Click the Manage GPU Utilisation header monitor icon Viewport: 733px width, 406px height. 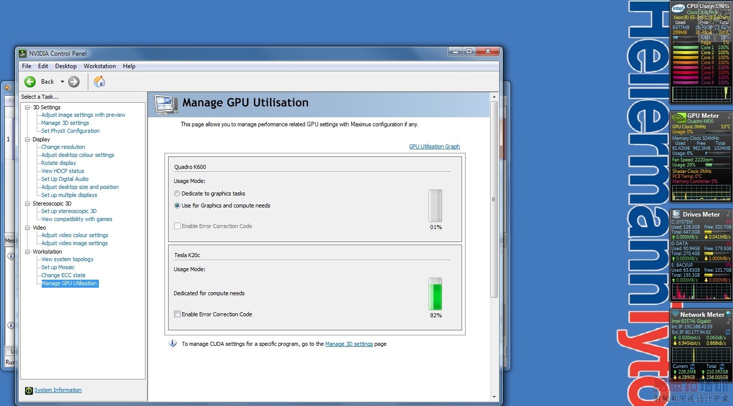166,104
